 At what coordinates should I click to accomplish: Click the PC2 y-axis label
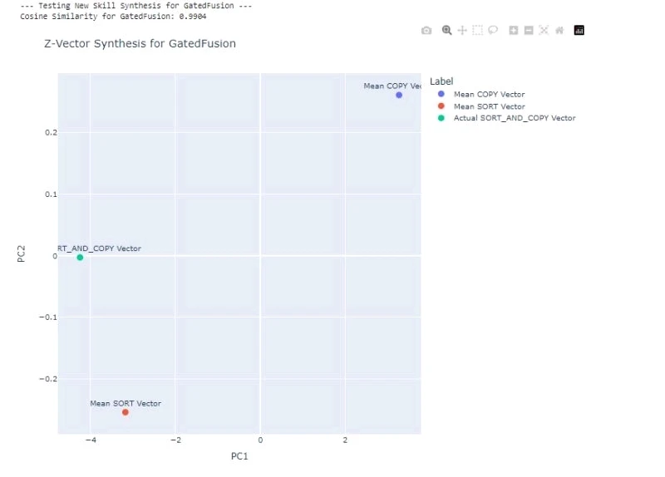click(21, 253)
